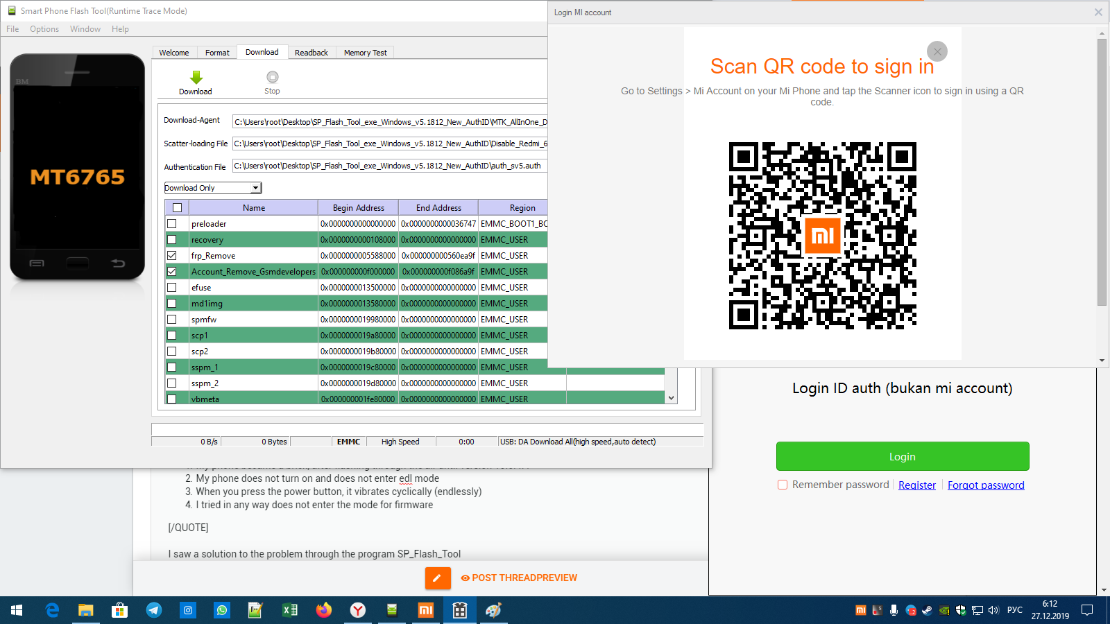Viewport: 1110px width, 624px height.
Task: Open Firefox from taskbar
Action: pos(323,610)
